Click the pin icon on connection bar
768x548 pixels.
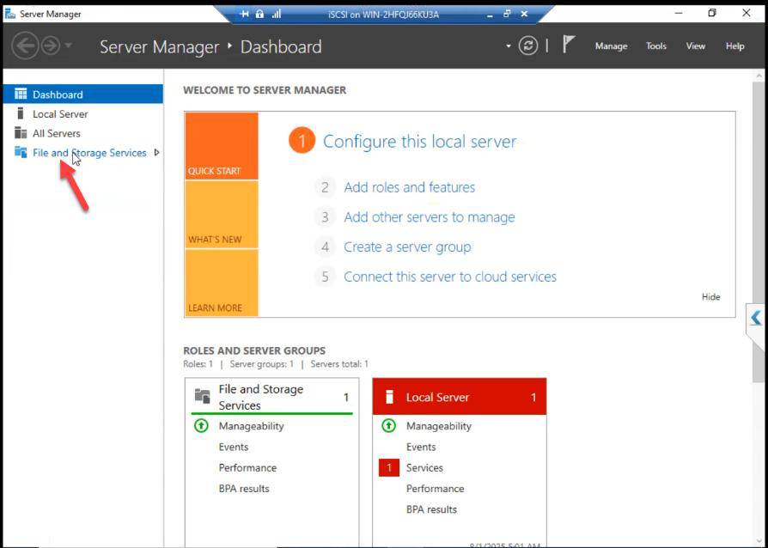tap(245, 15)
